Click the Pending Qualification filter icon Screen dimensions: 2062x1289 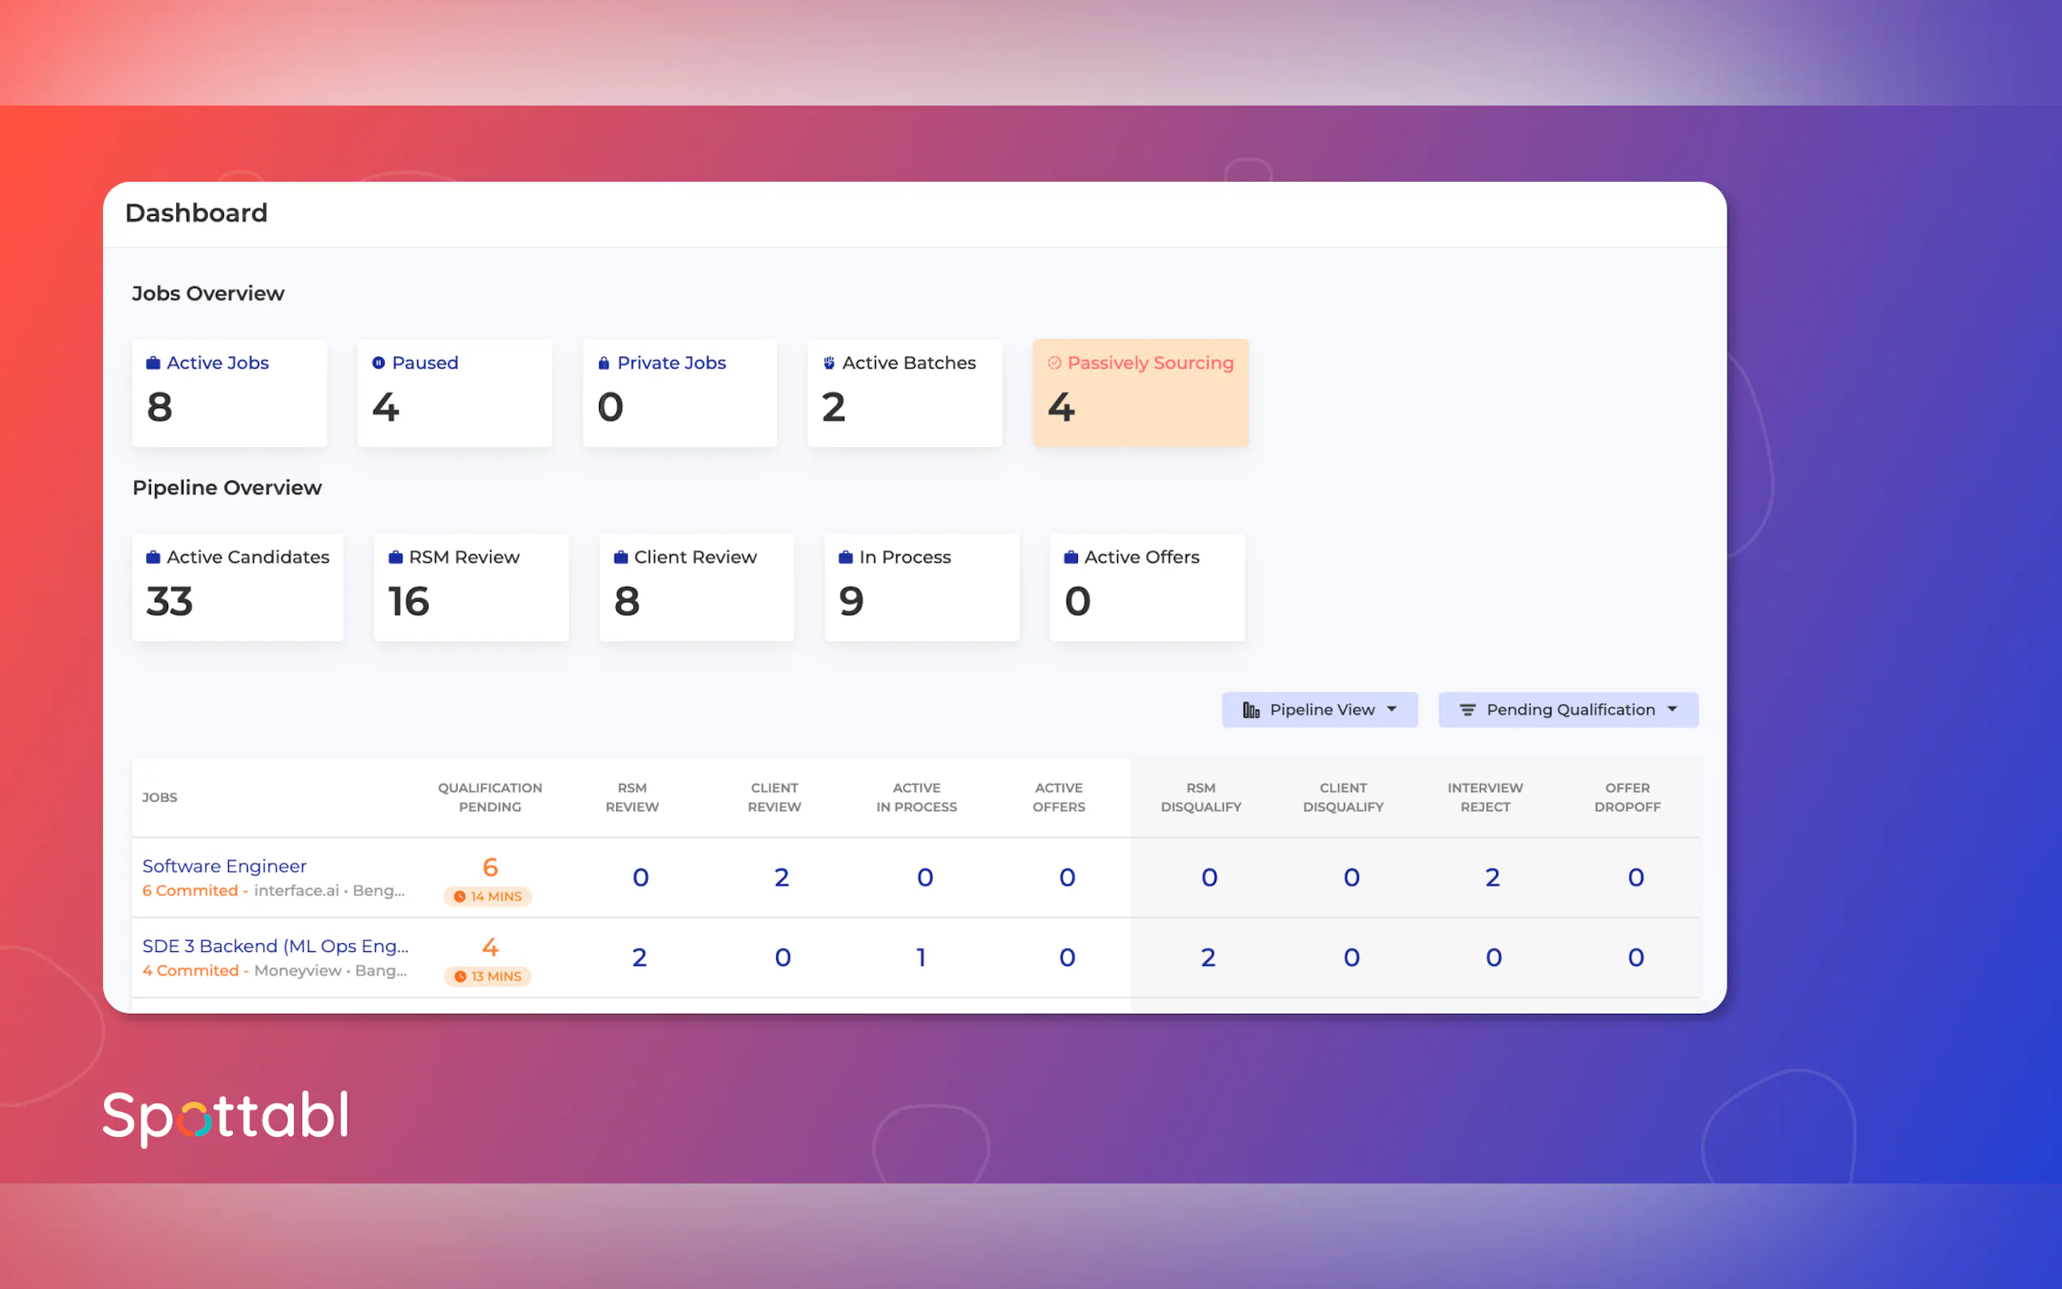tap(1467, 710)
